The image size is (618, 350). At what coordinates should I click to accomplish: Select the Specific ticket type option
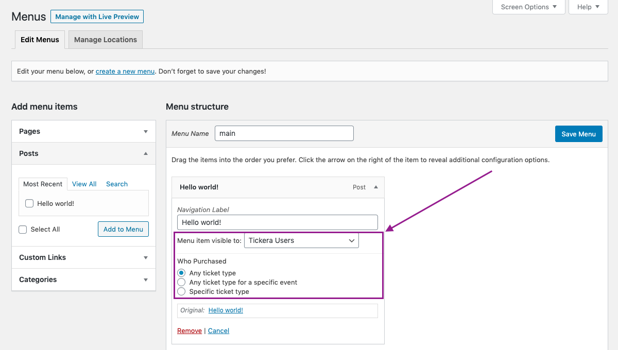tap(181, 291)
